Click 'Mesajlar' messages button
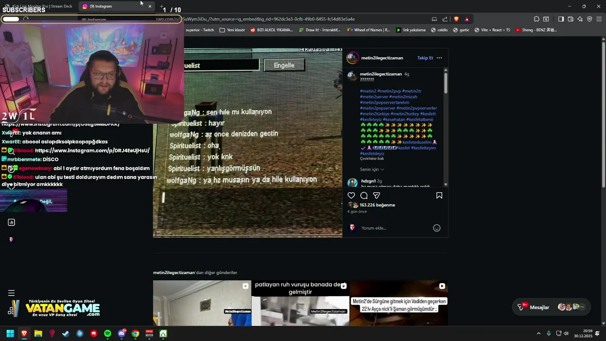This screenshot has width=606, height=341. (552, 307)
